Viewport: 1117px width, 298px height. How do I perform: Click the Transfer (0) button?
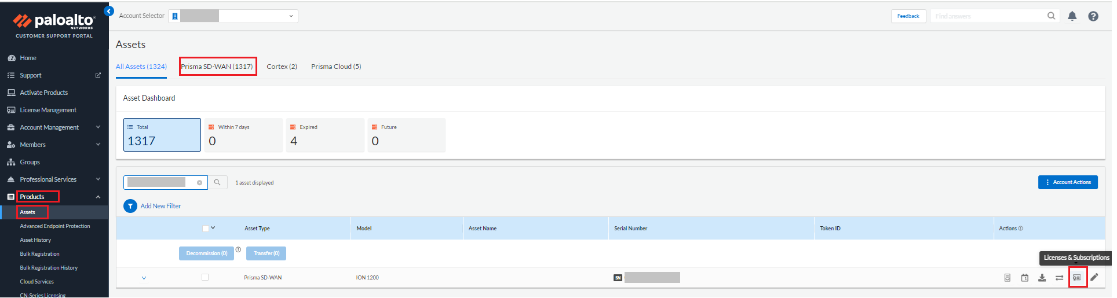point(266,253)
